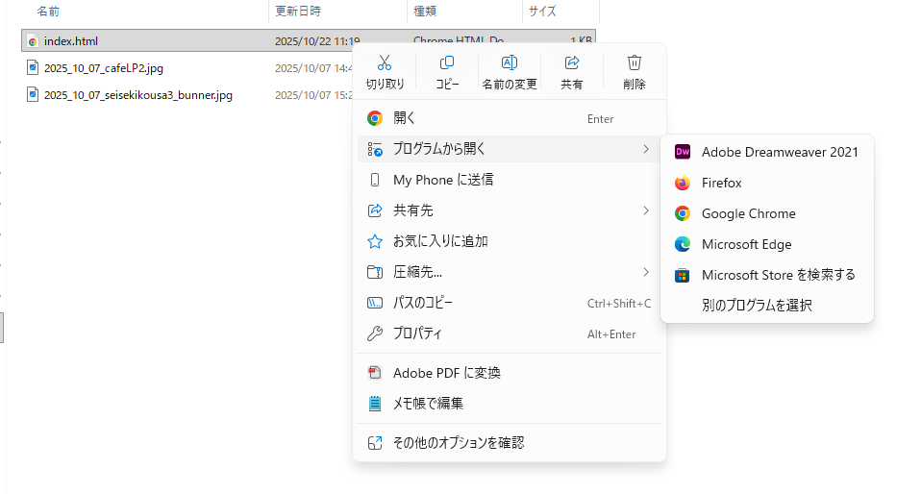Viewport: 921px width, 494px height.
Task: Choose Google Chrome in the submenu
Action: point(748,213)
